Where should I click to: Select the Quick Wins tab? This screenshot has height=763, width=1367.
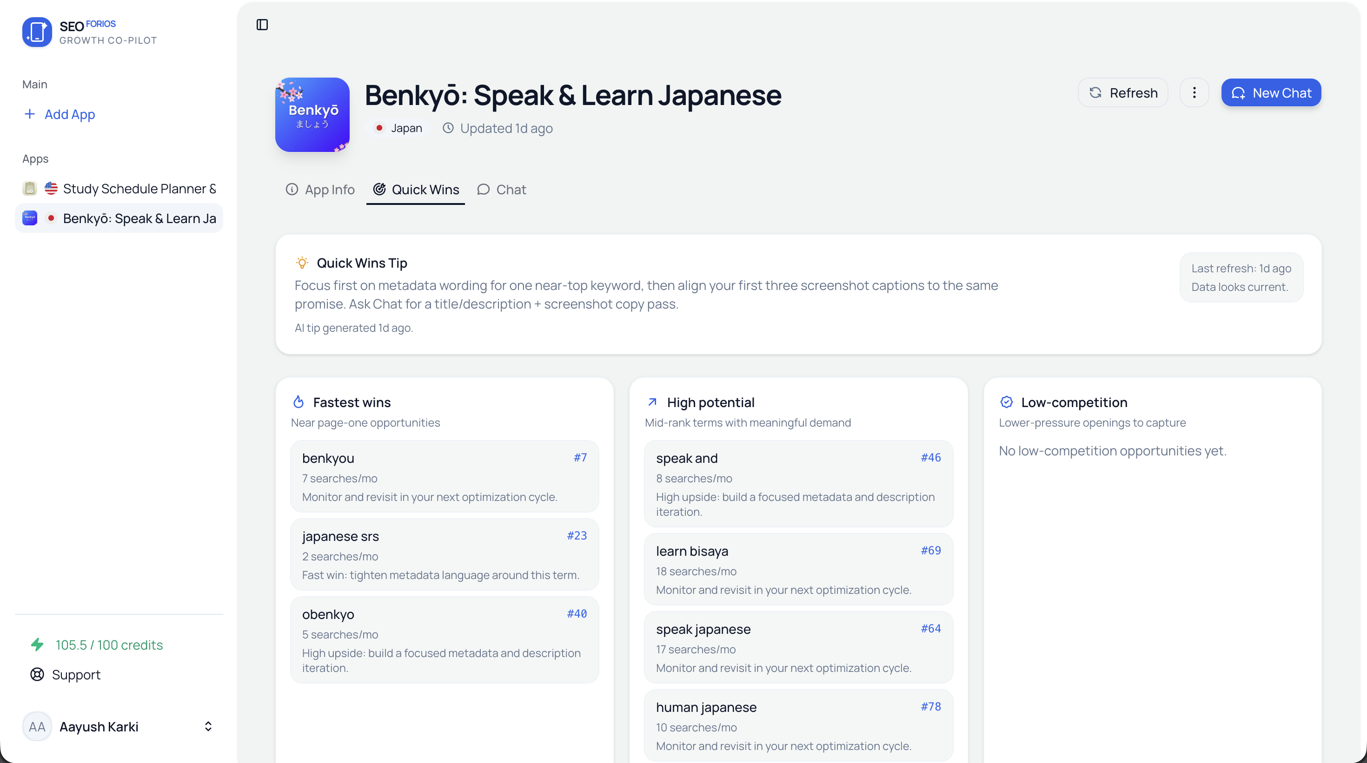(x=416, y=190)
